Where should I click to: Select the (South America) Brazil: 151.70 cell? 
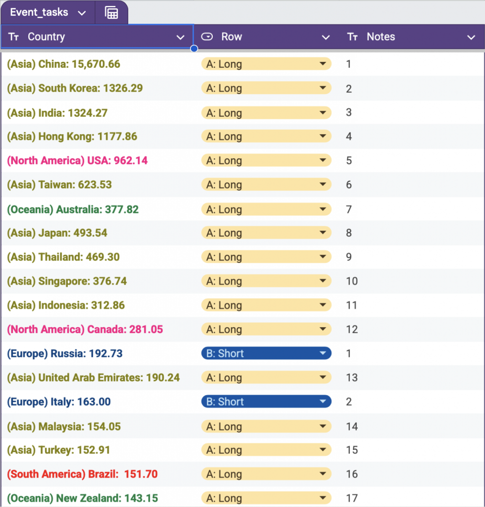pos(82,474)
